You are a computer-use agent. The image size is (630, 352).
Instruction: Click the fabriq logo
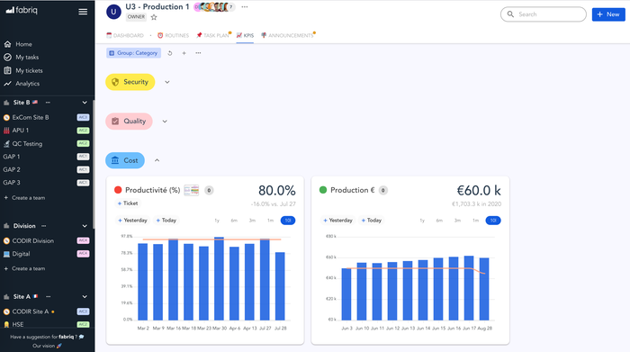(22, 10)
